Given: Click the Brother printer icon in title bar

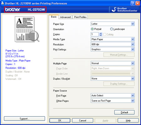Looking at the screenshot, I should 3,3.
